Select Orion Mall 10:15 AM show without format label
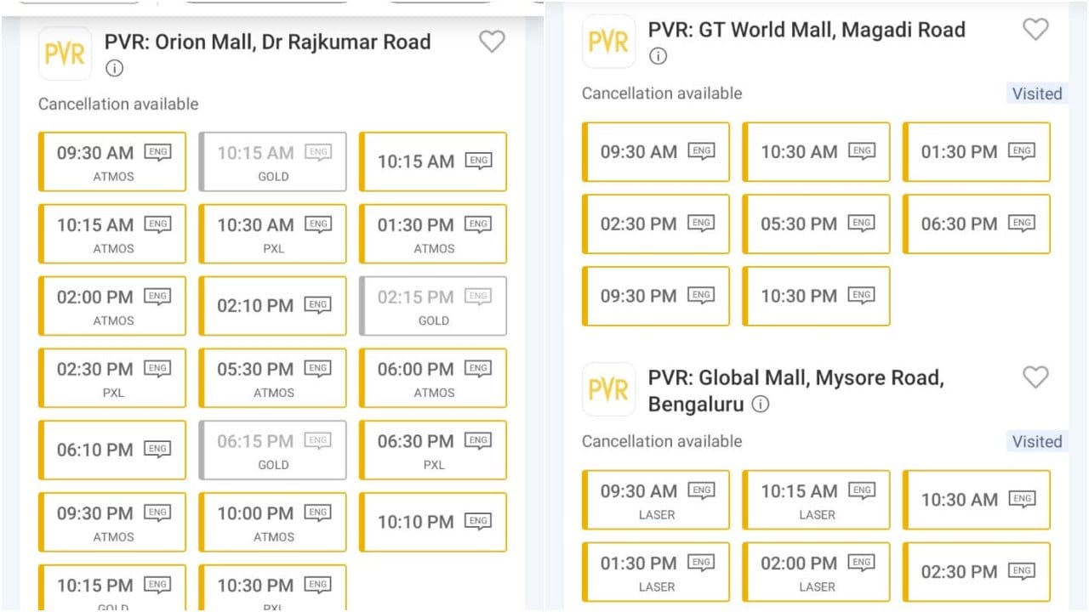This screenshot has width=1089, height=612. click(433, 161)
